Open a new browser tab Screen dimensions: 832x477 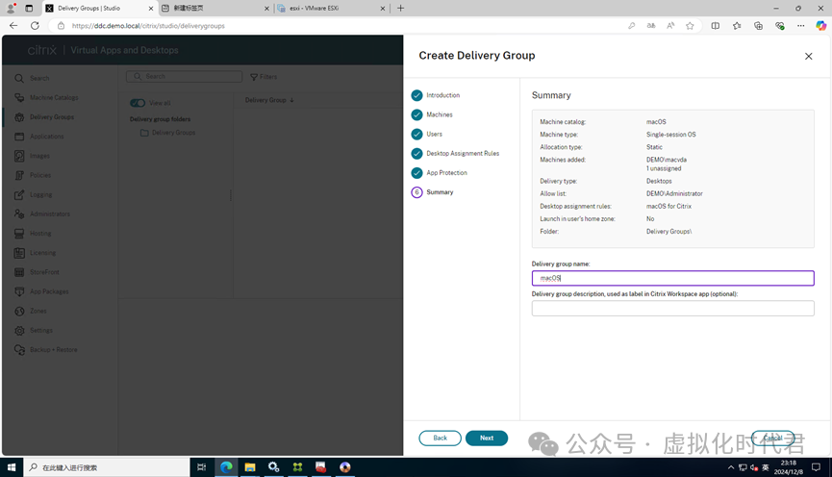coord(401,9)
